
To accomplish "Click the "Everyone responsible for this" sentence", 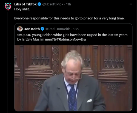I will pos(69,18).
